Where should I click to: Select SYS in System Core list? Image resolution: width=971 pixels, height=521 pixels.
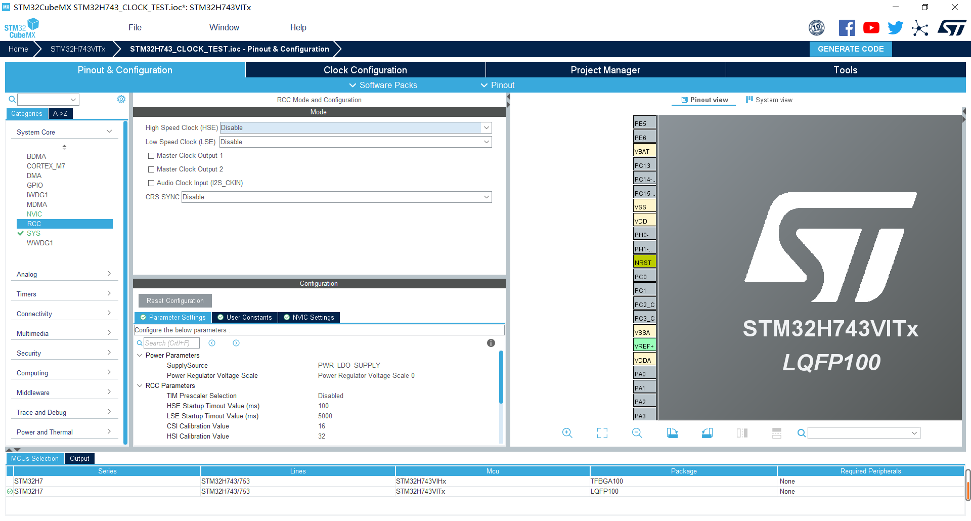pos(33,234)
